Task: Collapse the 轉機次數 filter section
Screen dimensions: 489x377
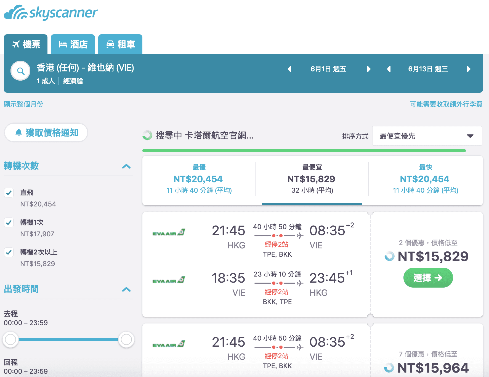Action: 126,166
